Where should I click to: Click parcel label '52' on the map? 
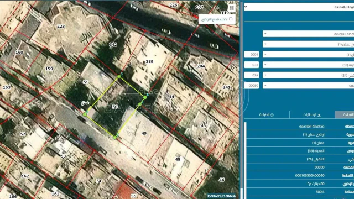tap(23, 134)
